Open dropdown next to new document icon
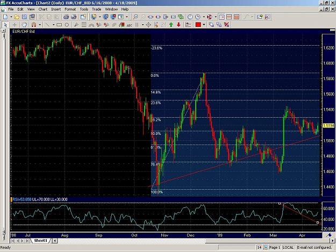The height and width of the screenshot is (252, 336). [11, 17]
